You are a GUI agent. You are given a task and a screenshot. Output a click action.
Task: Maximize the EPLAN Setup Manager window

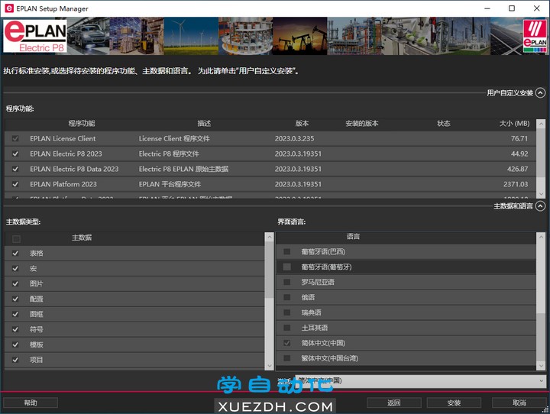(512, 8)
